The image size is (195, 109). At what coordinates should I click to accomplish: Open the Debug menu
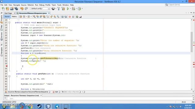coord(42,5)
